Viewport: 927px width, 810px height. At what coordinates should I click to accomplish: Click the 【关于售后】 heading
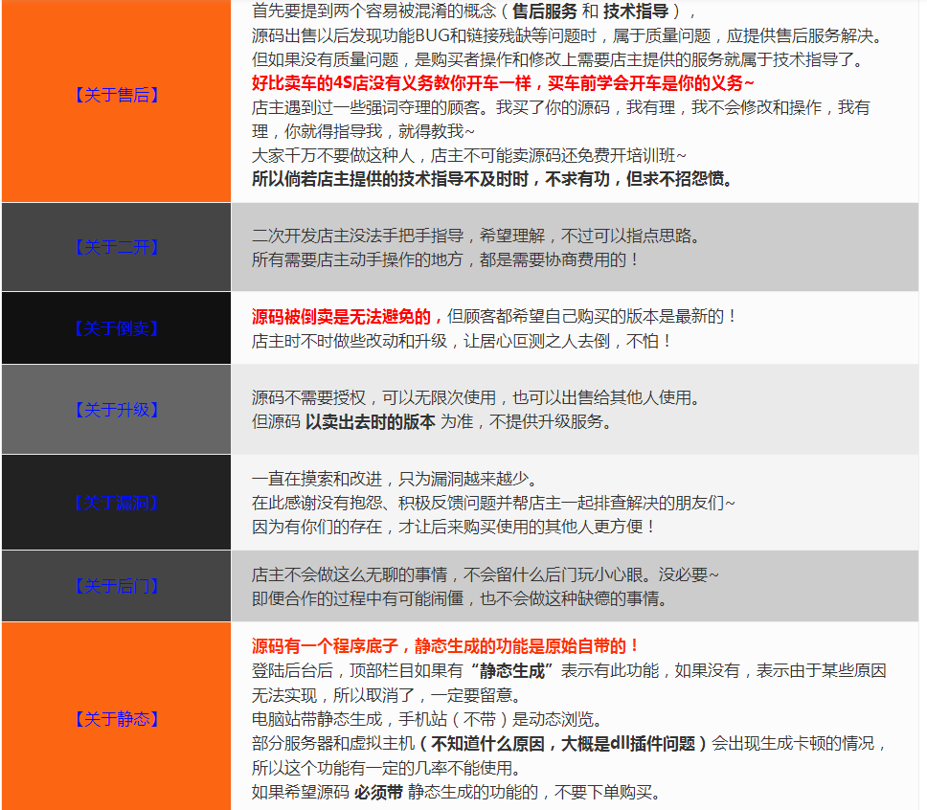pos(117,95)
